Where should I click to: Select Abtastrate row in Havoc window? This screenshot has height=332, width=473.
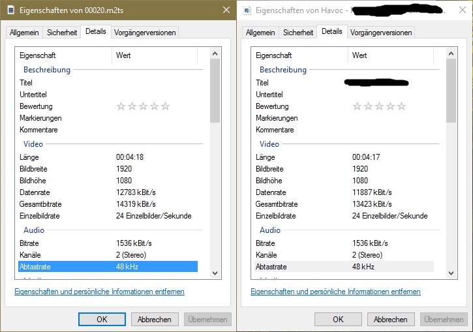[344, 267]
